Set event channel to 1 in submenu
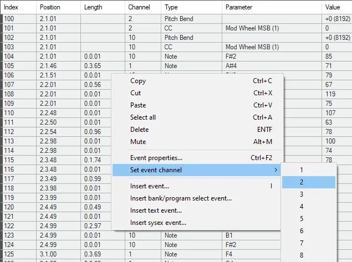Screen dimensions: 352x262 point(309,170)
